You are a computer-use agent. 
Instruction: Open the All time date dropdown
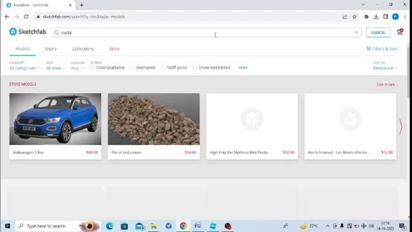(55, 68)
